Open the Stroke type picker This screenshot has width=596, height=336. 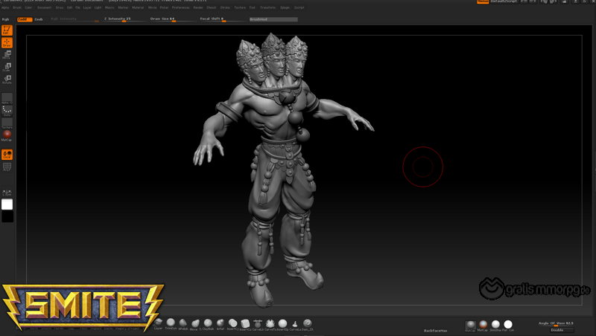click(x=7, y=110)
